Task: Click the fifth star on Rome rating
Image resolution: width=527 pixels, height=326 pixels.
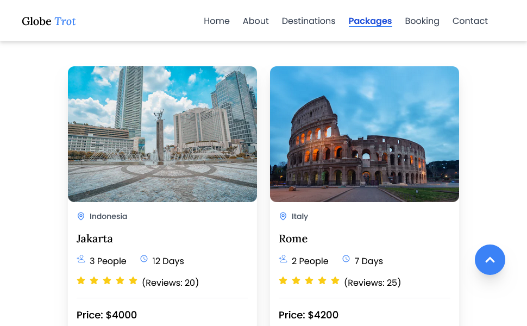Action: point(335,281)
